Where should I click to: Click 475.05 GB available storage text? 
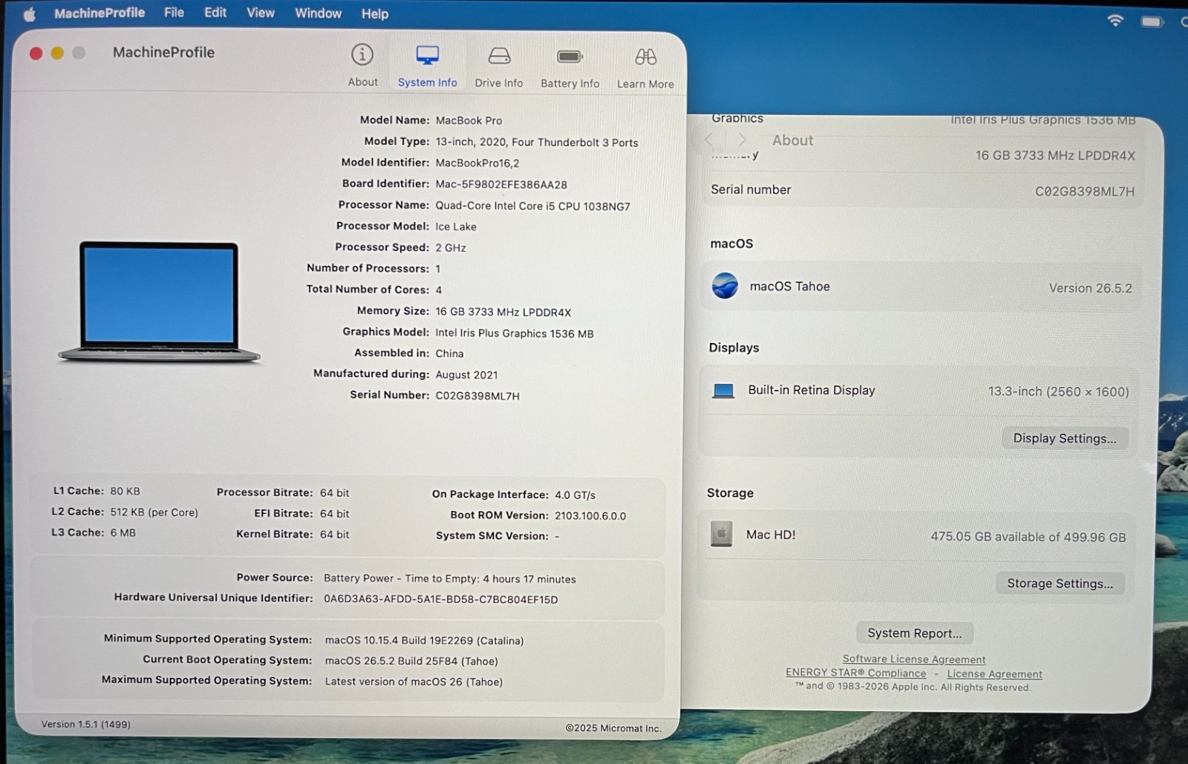[1028, 537]
